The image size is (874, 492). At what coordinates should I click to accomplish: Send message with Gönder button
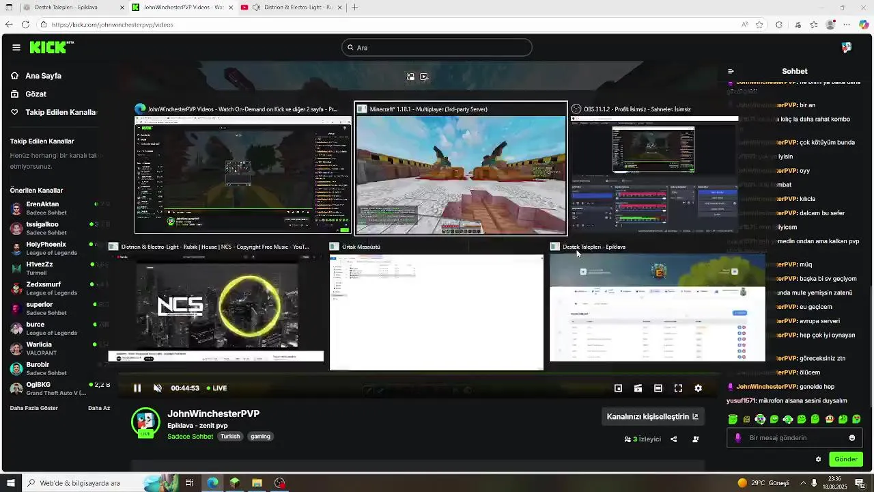click(845, 459)
